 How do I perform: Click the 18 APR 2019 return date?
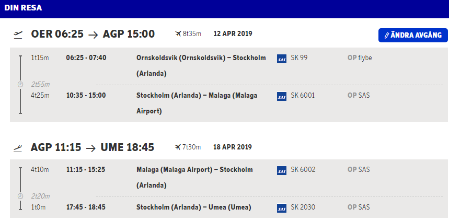pyautogui.click(x=233, y=147)
